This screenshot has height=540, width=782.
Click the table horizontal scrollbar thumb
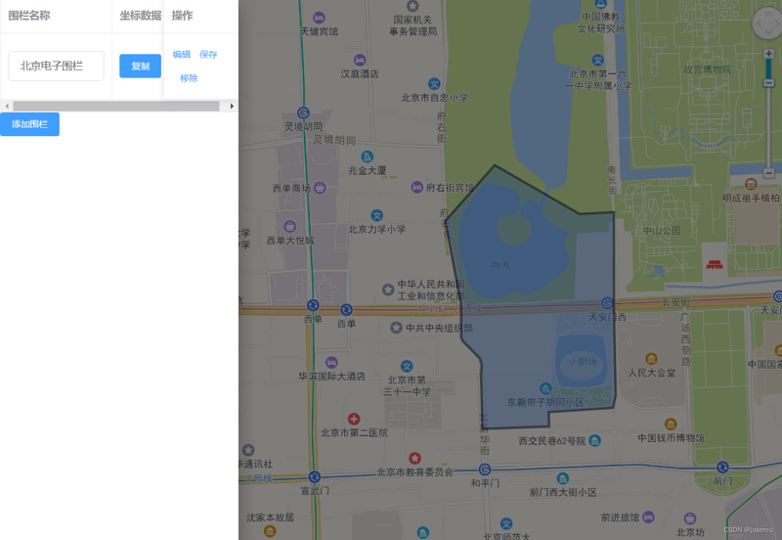(x=116, y=106)
